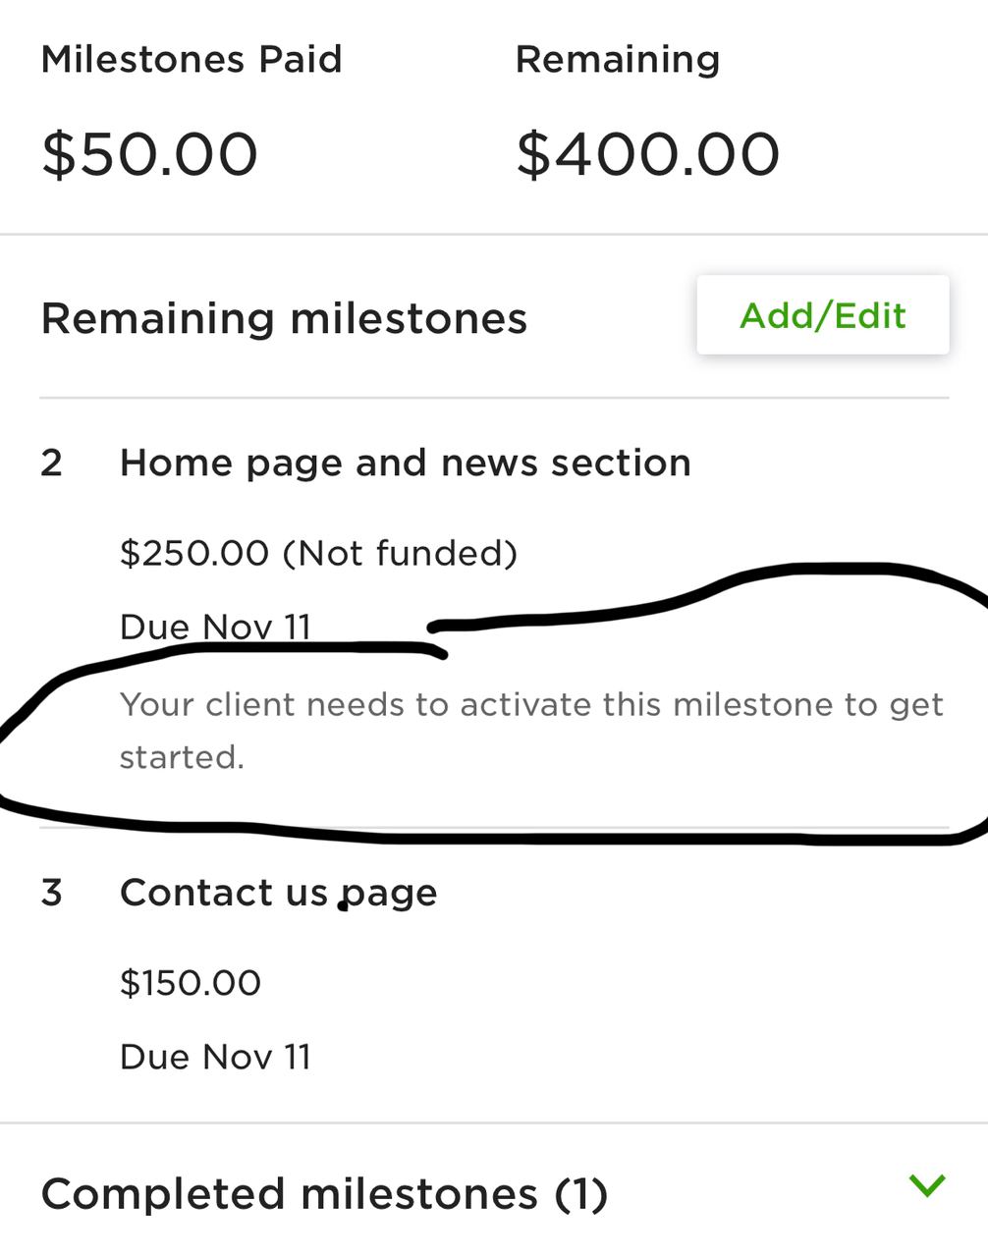
Task: Tap the Milestones Paid label
Action: 192,59
